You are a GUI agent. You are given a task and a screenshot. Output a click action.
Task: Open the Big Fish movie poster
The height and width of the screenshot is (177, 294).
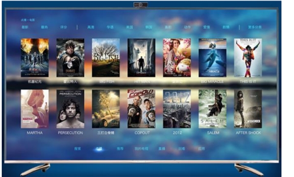pos(106,58)
